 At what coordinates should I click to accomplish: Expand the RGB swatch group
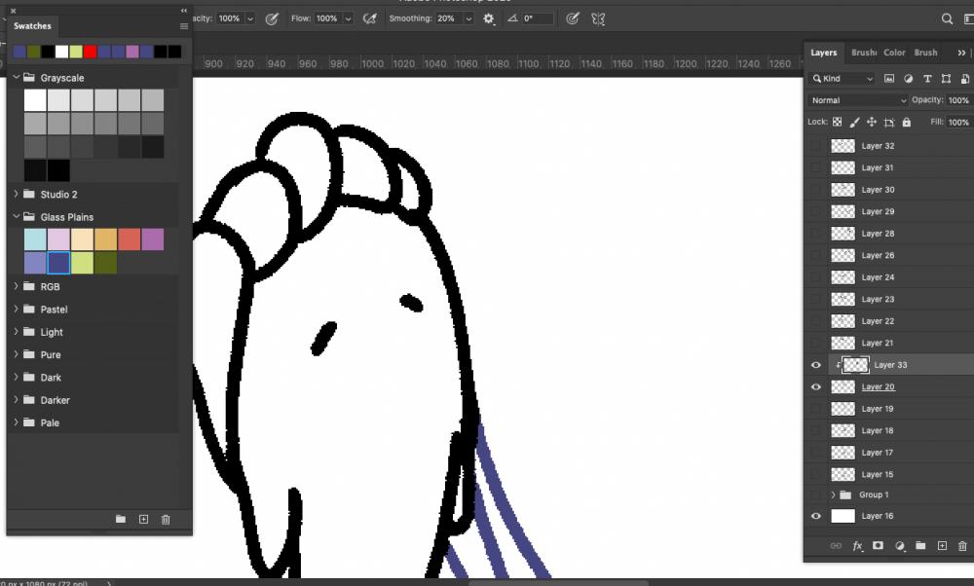17,286
